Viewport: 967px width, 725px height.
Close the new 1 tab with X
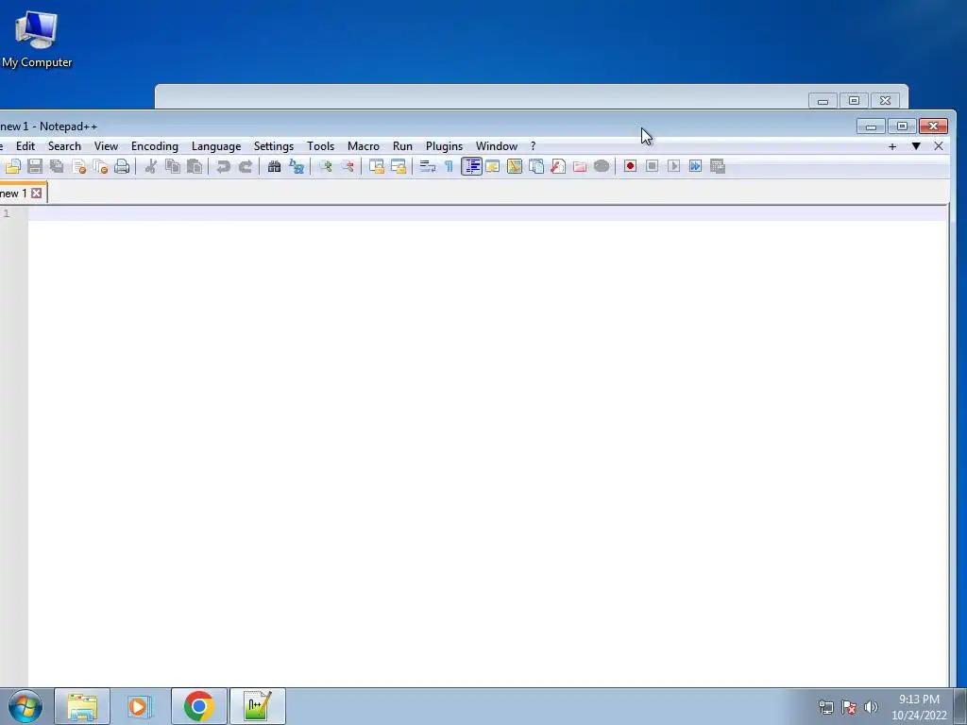[37, 194]
